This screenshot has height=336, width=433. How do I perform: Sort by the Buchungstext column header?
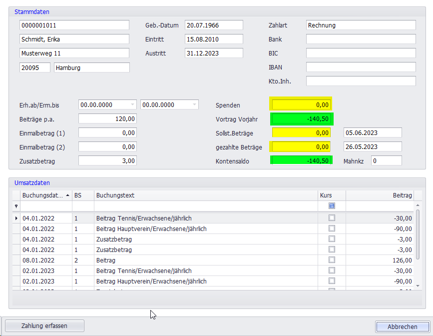pos(206,195)
